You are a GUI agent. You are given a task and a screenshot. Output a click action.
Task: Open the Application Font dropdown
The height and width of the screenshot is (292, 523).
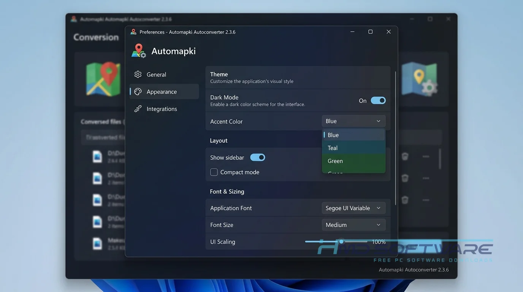(353, 208)
